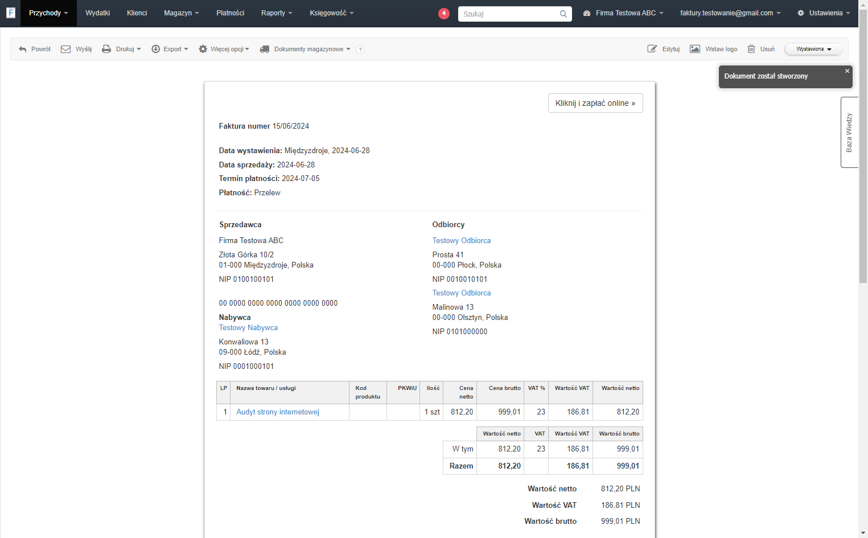Open the Testowy Nabywca link

click(x=248, y=328)
